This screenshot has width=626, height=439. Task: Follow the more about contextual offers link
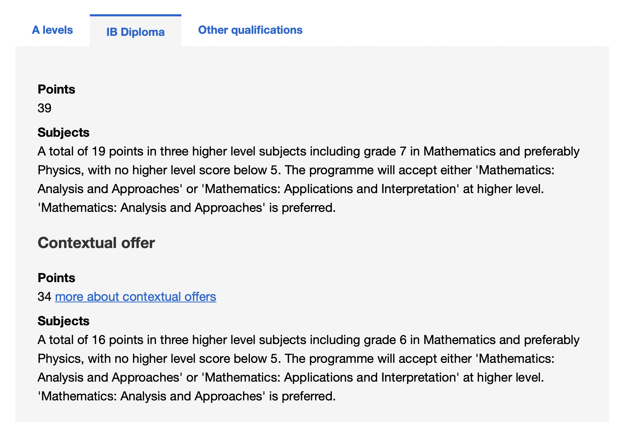coord(135,296)
